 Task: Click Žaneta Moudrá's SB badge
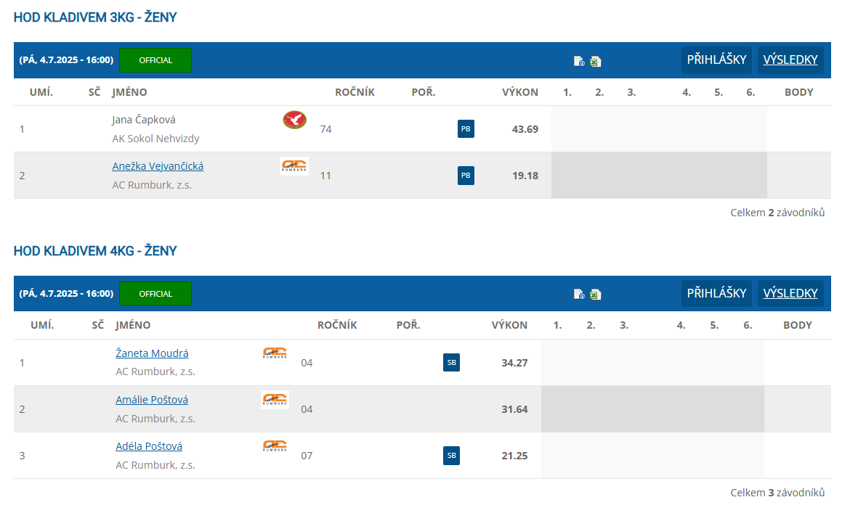(x=451, y=362)
